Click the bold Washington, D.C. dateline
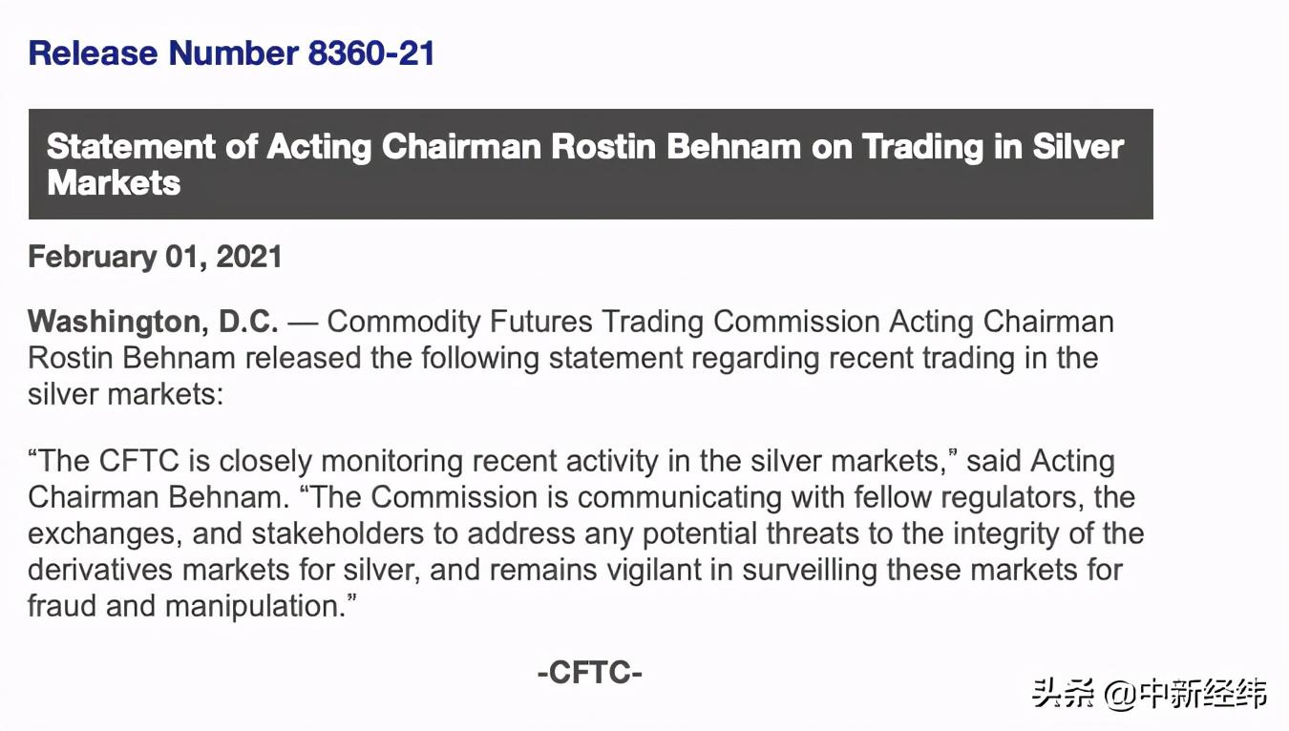Viewport: 1289px width, 731px height. pyautogui.click(x=153, y=322)
